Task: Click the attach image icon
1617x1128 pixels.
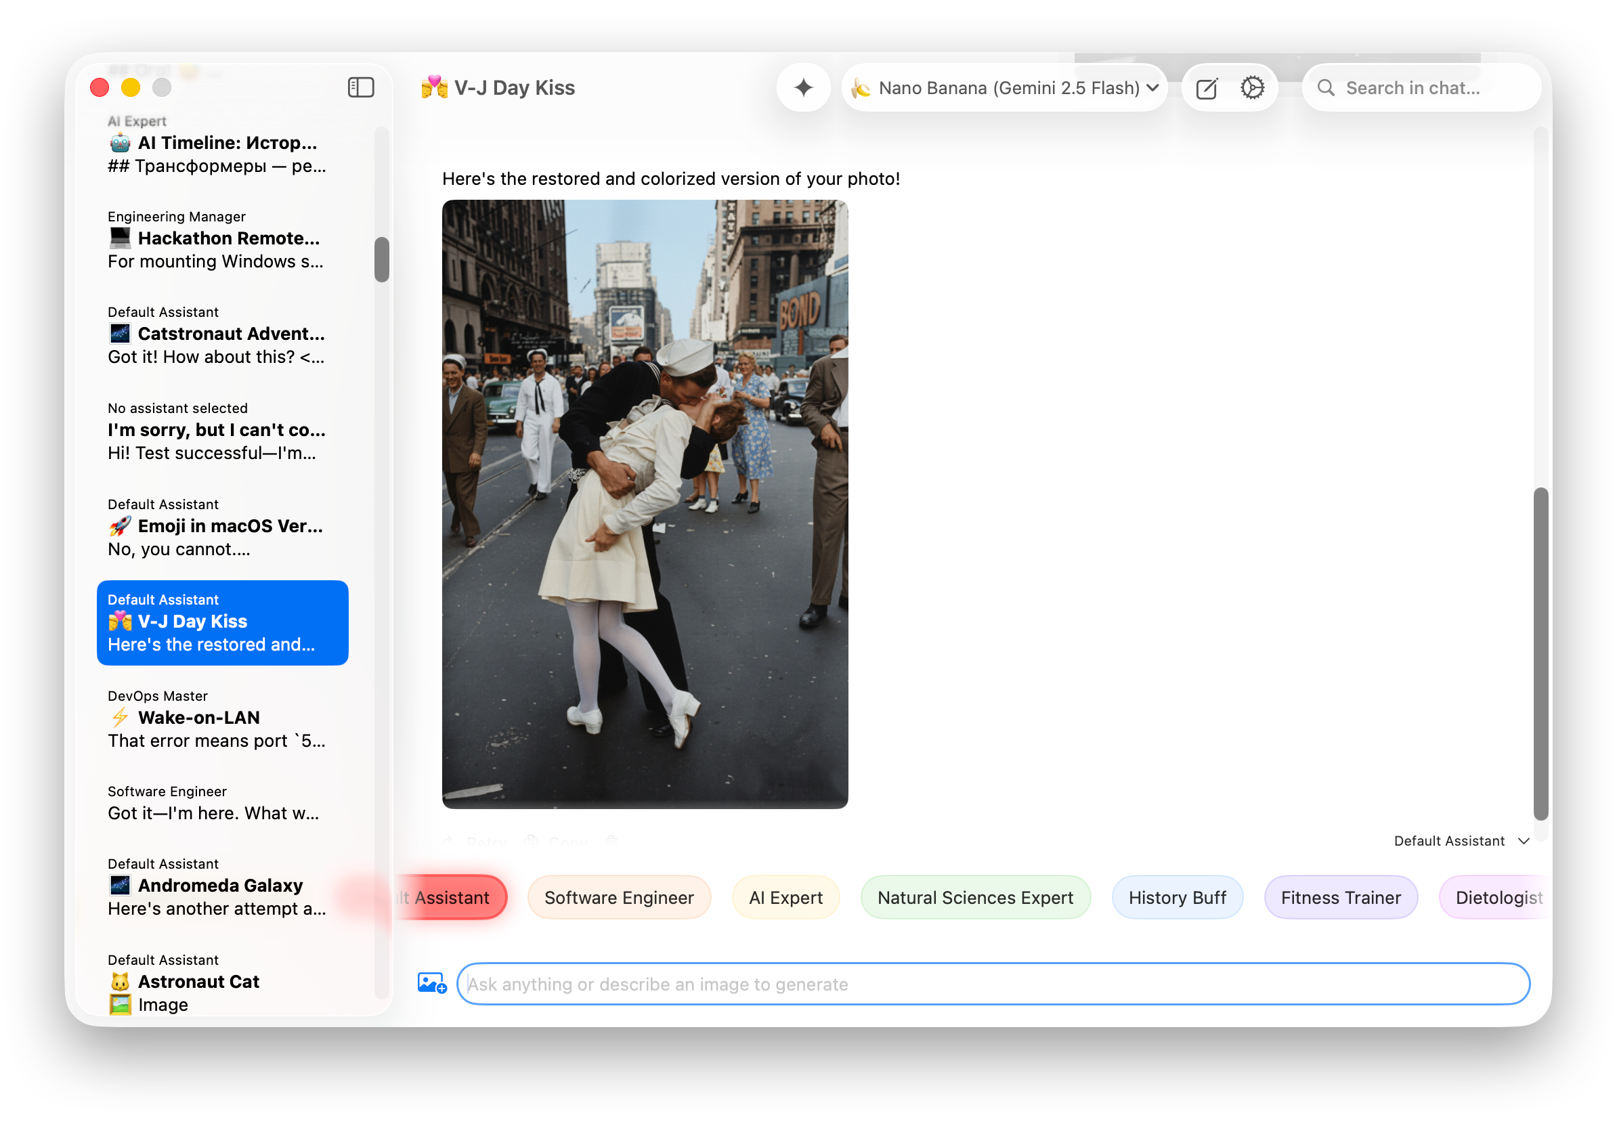Action: (x=432, y=983)
